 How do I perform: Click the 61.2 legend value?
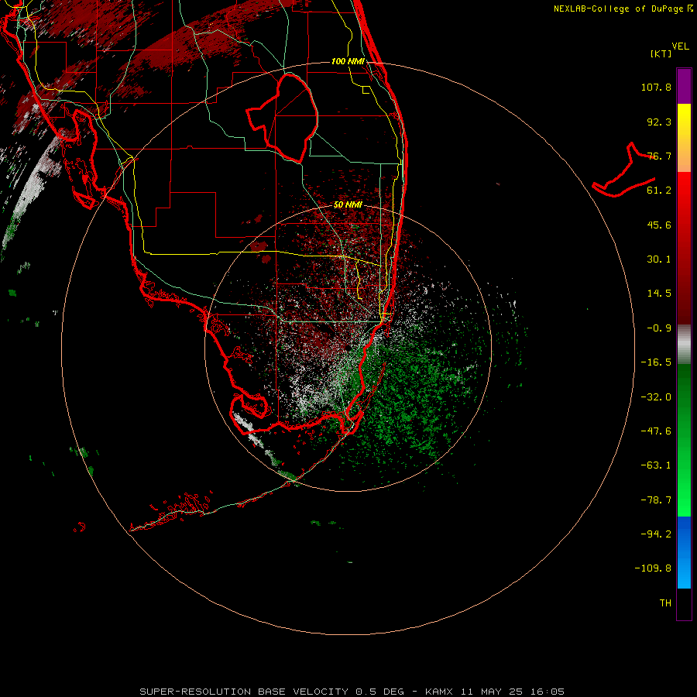tap(659, 191)
